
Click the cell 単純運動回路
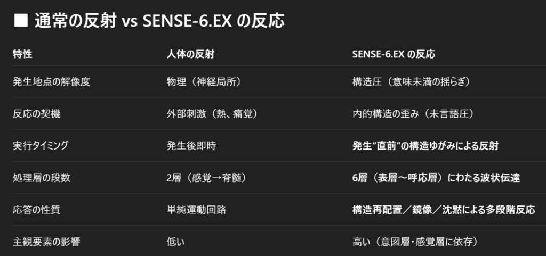(x=196, y=210)
